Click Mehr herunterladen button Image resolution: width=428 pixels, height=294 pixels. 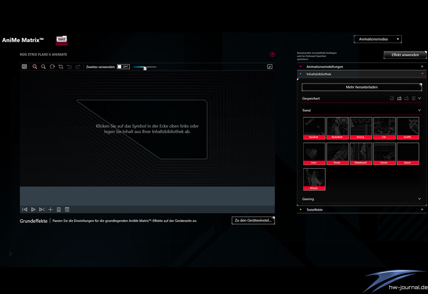point(362,87)
